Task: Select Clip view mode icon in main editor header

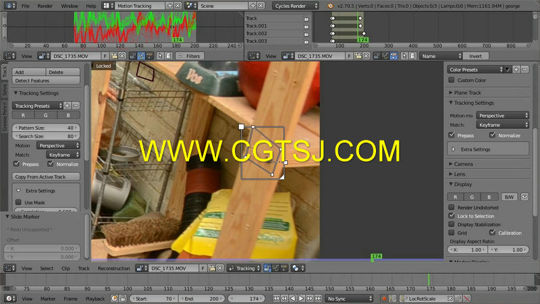Action: pos(267,268)
